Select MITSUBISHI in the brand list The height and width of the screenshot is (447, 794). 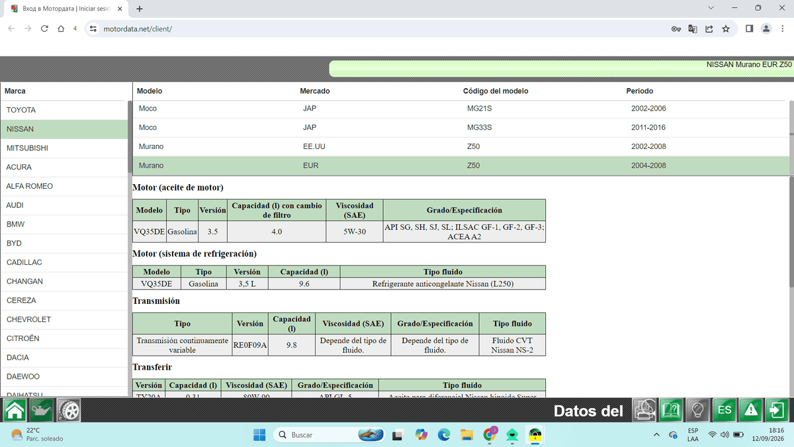coord(64,148)
